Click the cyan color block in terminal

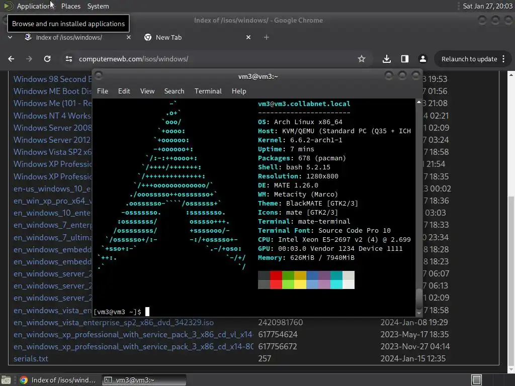click(x=336, y=284)
